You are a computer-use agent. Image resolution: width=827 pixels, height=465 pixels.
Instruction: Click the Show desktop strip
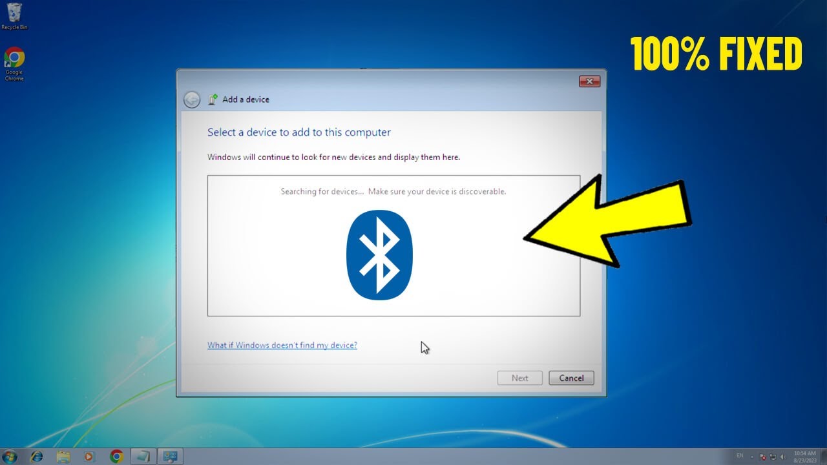tap(824, 457)
